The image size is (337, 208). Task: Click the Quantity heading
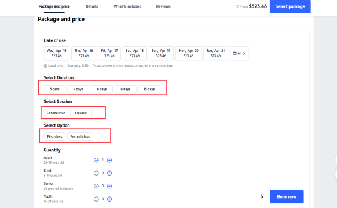(52, 150)
